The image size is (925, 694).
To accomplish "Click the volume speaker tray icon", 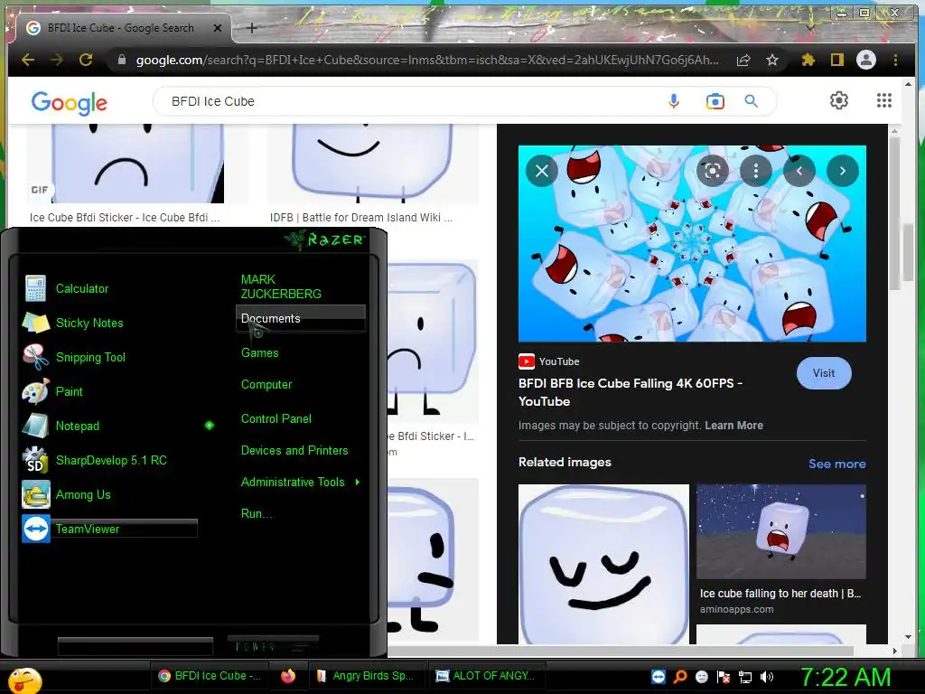I will pyautogui.click(x=767, y=677).
